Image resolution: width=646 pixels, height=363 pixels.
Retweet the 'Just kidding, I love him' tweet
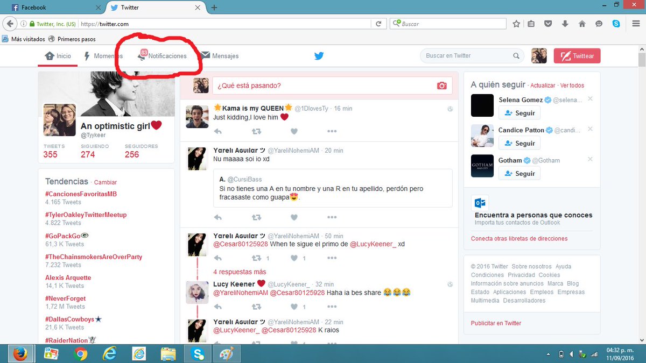tap(257, 131)
